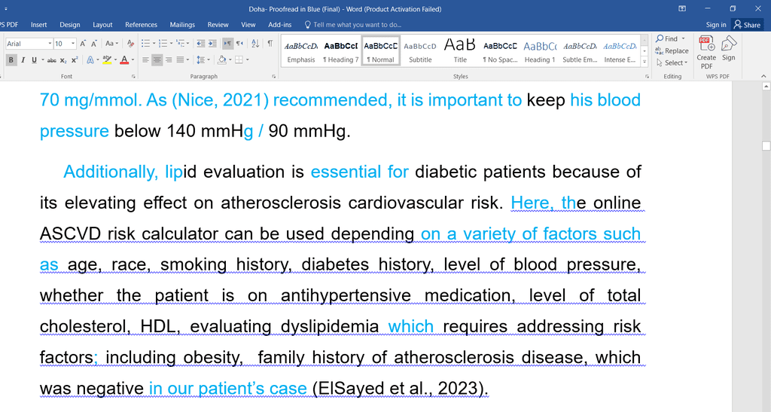Open line and paragraph spacing
The width and height of the screenshot is (771, 412).
(x=200, y=60)
